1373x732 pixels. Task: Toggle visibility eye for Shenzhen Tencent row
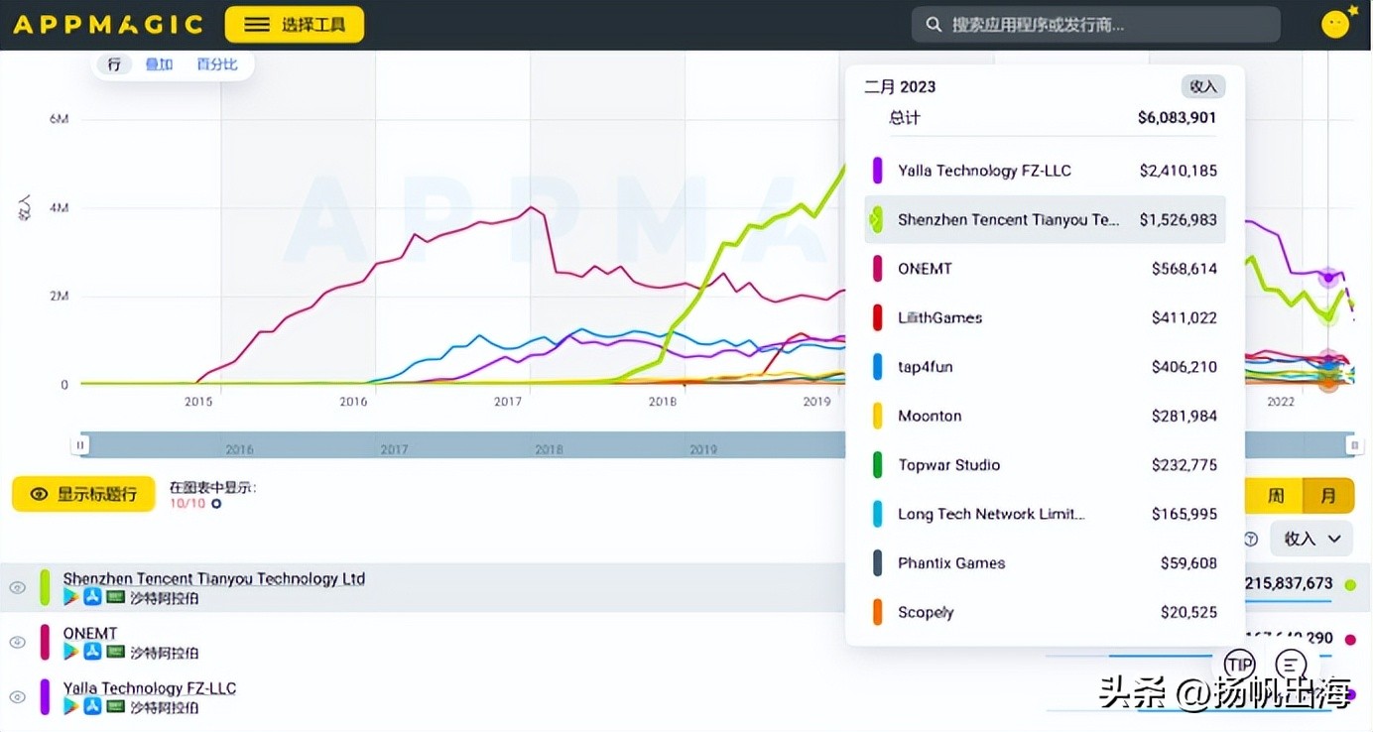[17, 587]
